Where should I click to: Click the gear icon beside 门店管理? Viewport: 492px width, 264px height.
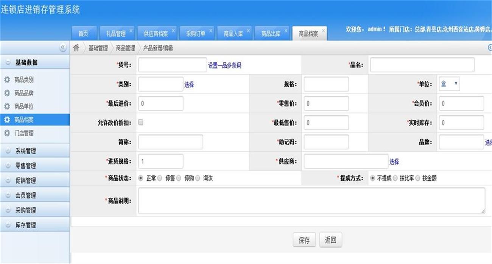point(7,133)
